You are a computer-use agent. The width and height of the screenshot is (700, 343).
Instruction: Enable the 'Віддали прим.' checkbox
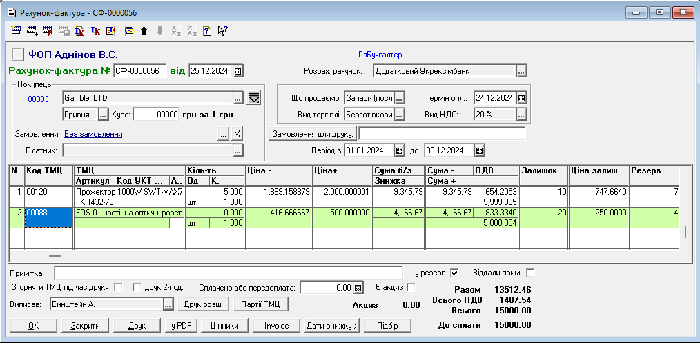530,272
